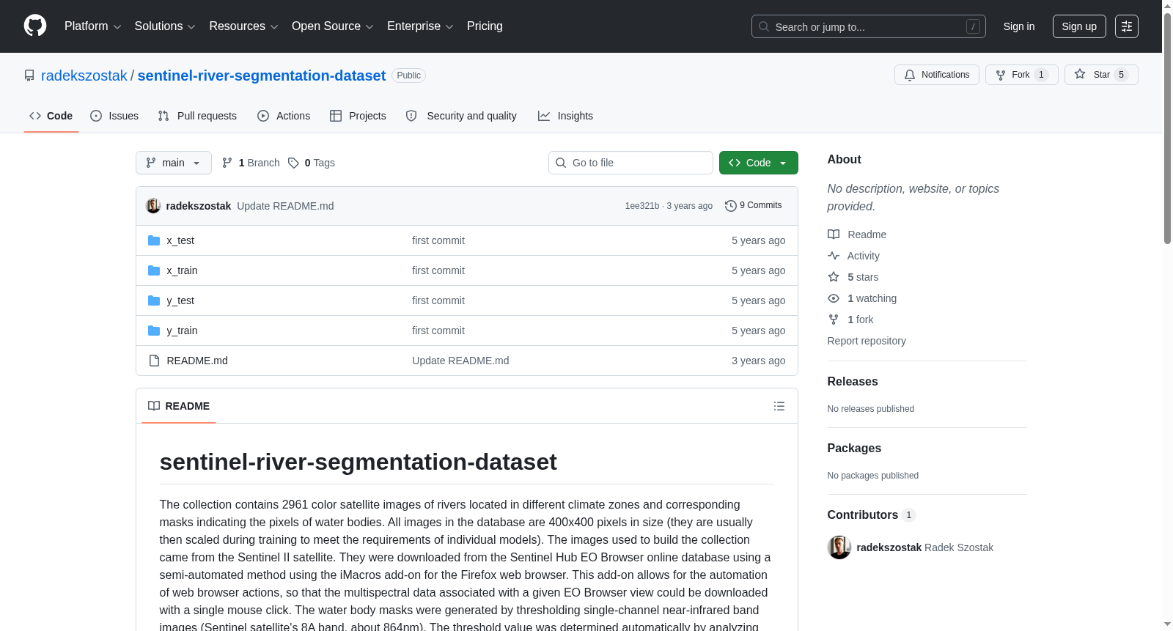
Task: Select the README tab header
Action: (179, 406)
